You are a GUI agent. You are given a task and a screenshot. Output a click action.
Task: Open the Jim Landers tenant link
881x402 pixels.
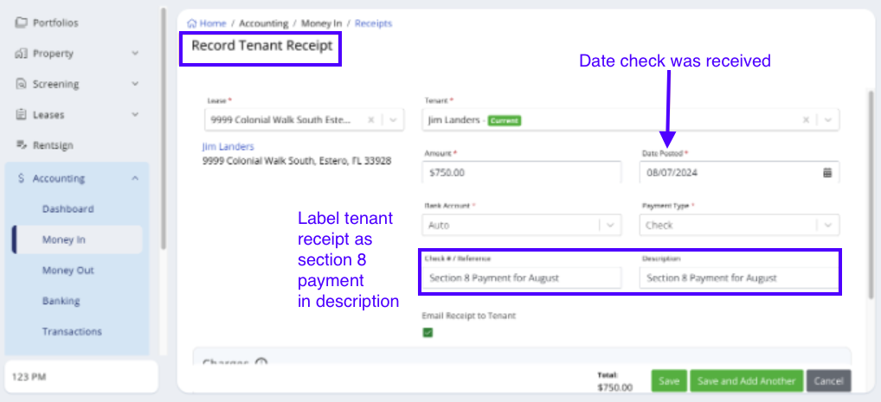pyautogui.click(x=228, y=147)
